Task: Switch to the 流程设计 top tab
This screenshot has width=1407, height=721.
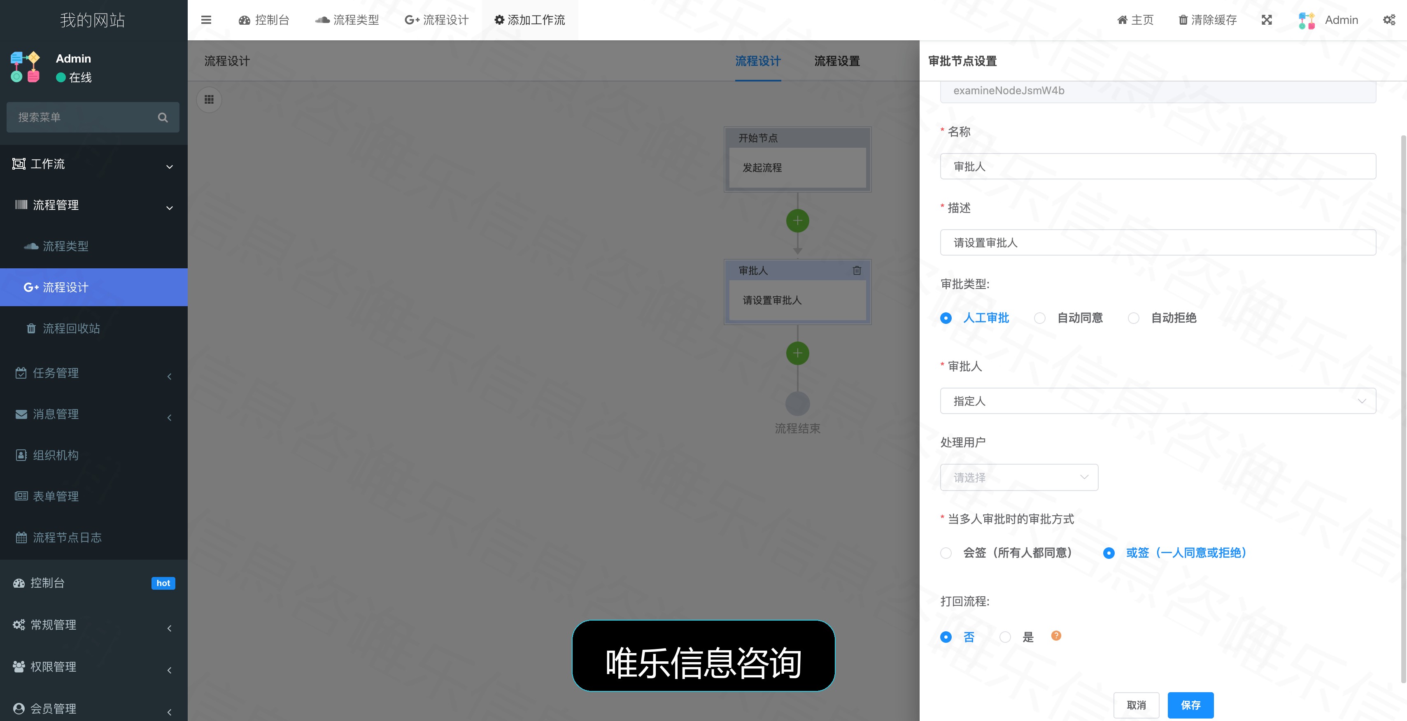Action: [x=436, y=20]
